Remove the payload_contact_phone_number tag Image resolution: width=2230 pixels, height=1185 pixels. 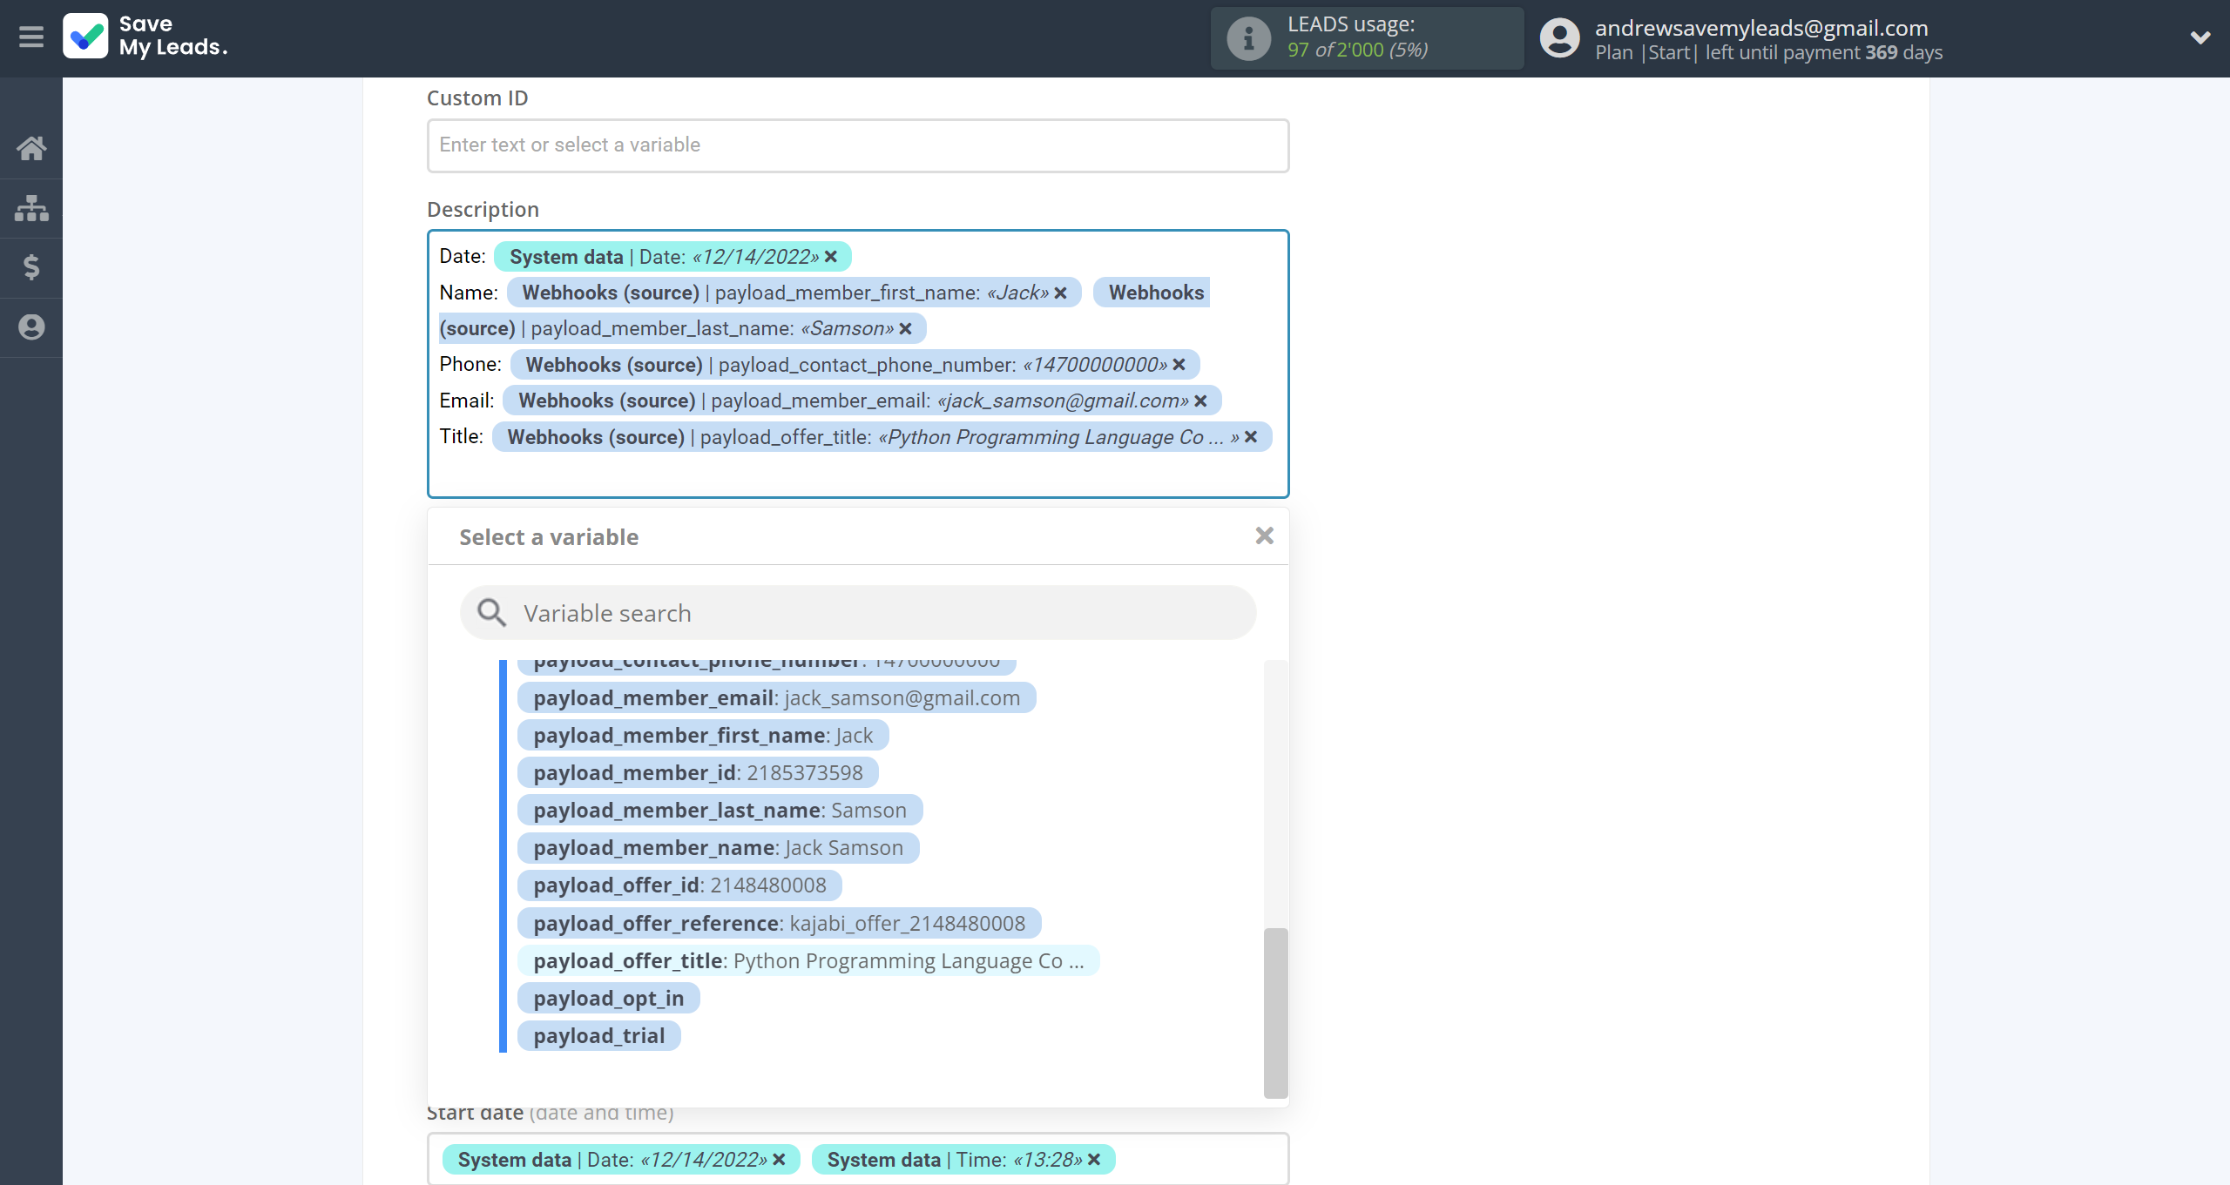coord(1179,365)
